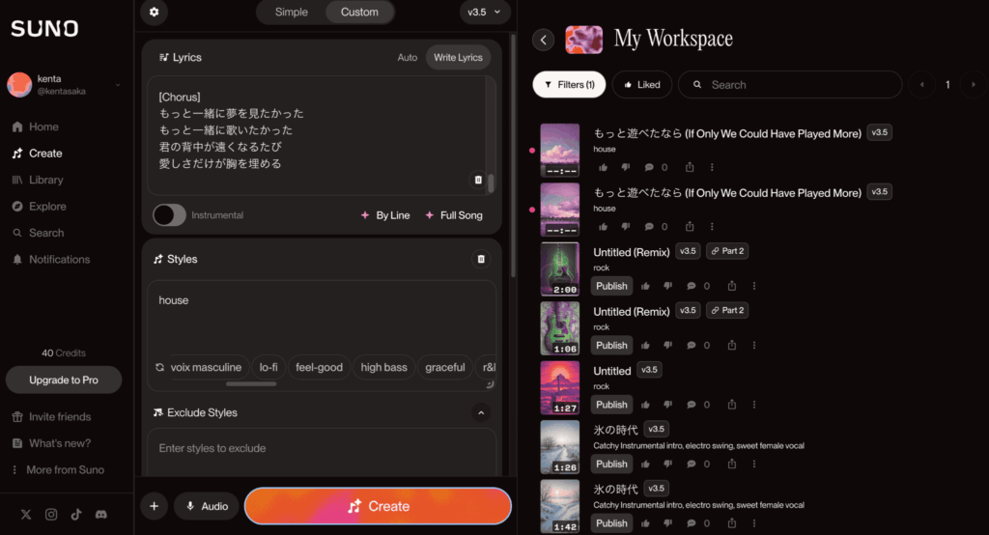Open Suno's TikTok page
The image size is (989, 535).
[76, 514]
